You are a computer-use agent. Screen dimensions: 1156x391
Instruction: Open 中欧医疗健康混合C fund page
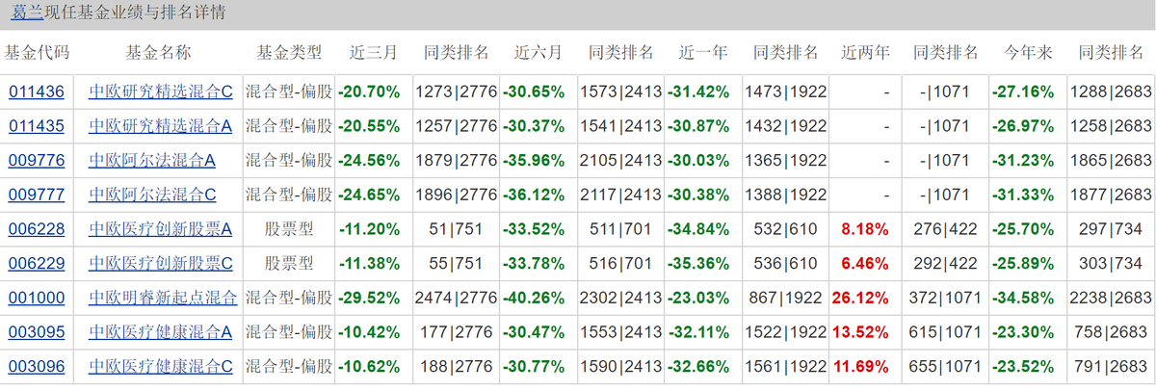161,367
